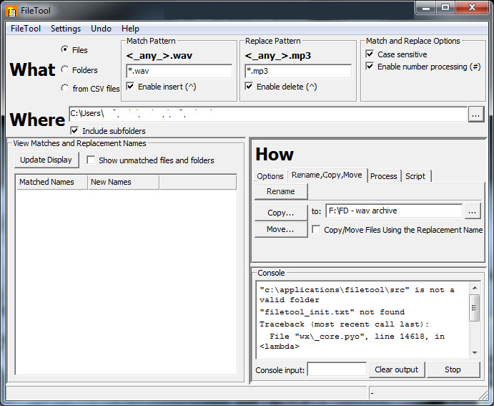
Task: Click the console scrollbar thumb
Action: [475, 308]
